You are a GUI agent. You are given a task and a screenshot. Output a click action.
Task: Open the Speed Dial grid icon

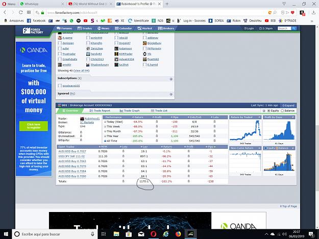click(29, 12)
